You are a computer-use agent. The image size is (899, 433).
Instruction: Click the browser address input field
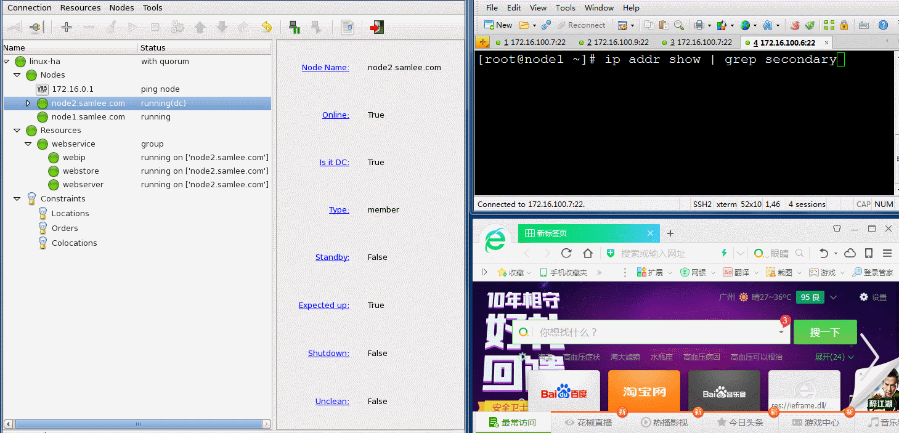coord(665,253)
